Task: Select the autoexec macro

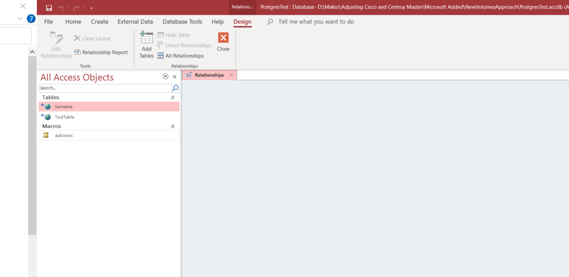Action: [109, 135]
